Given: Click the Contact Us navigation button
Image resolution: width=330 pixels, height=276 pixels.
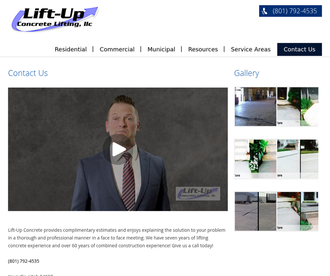Looking at the screenshot, I should (x=300, y=49).
